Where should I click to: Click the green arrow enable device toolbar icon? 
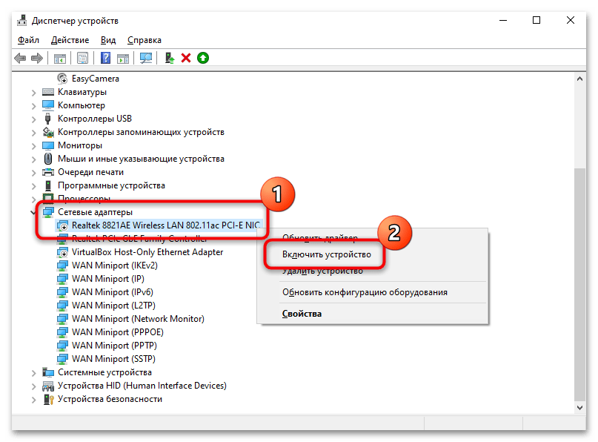(x=203, y=58)
